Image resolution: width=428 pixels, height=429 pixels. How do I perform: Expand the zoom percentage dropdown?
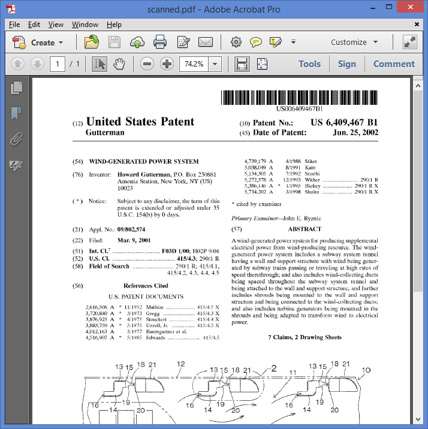215,64
